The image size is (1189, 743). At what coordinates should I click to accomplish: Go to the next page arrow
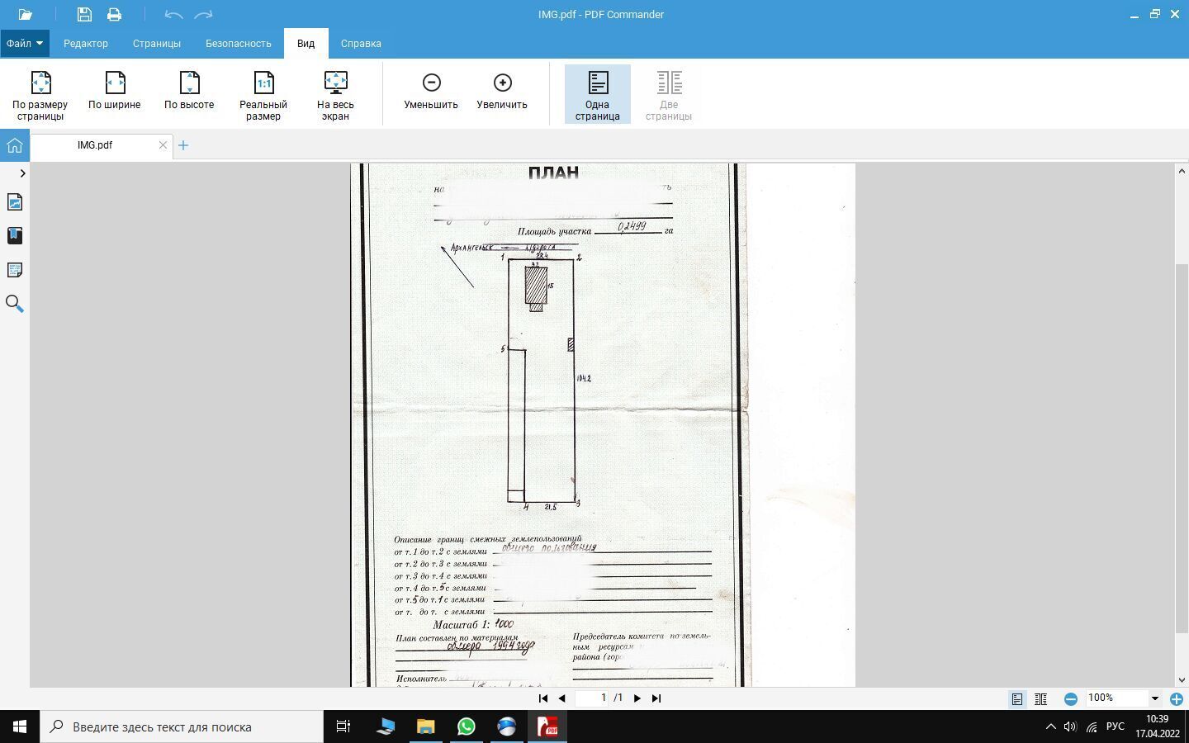[637, 698]
